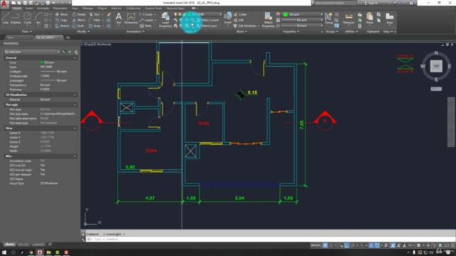Click the color wheel object color icon

click(x=278, y=14)
